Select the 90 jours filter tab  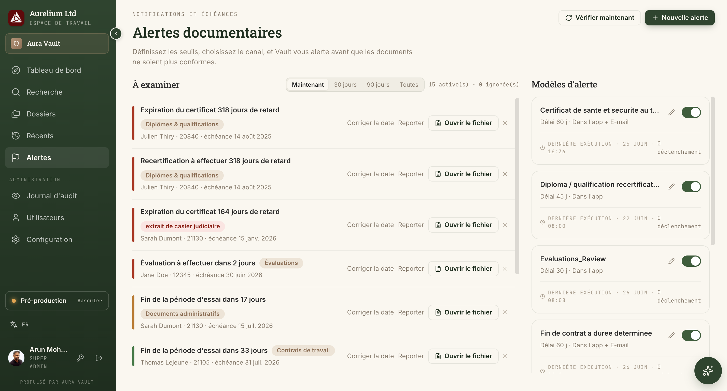click(x=378, y=85)
